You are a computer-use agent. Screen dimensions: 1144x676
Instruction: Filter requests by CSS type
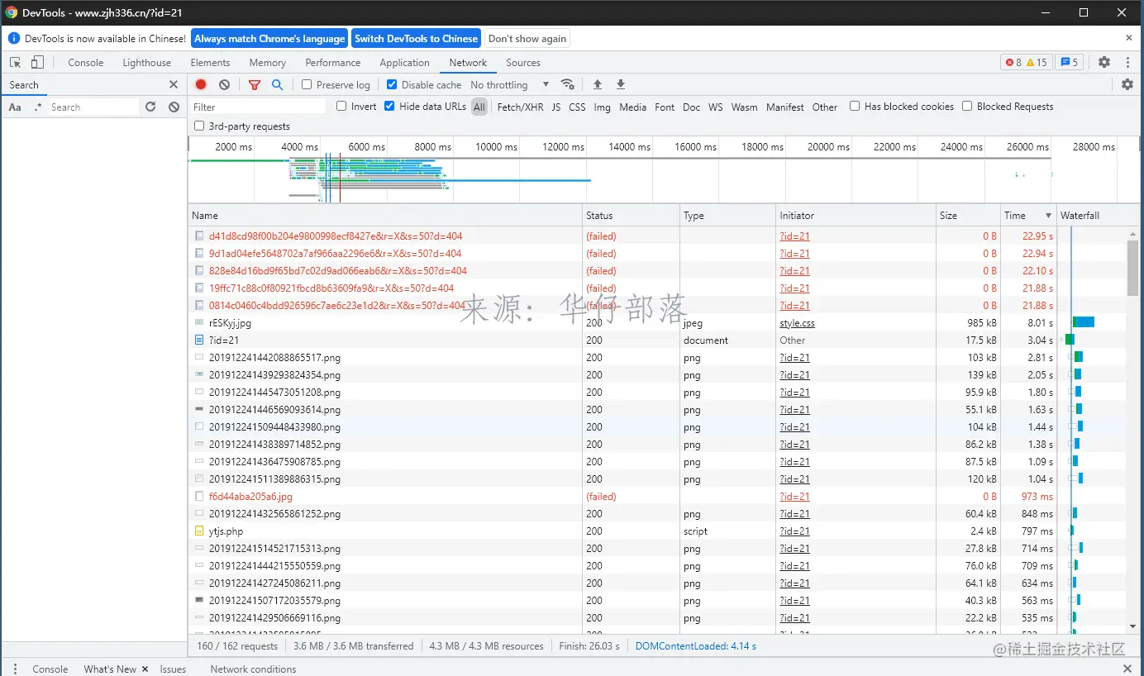(x=577, y=107)
